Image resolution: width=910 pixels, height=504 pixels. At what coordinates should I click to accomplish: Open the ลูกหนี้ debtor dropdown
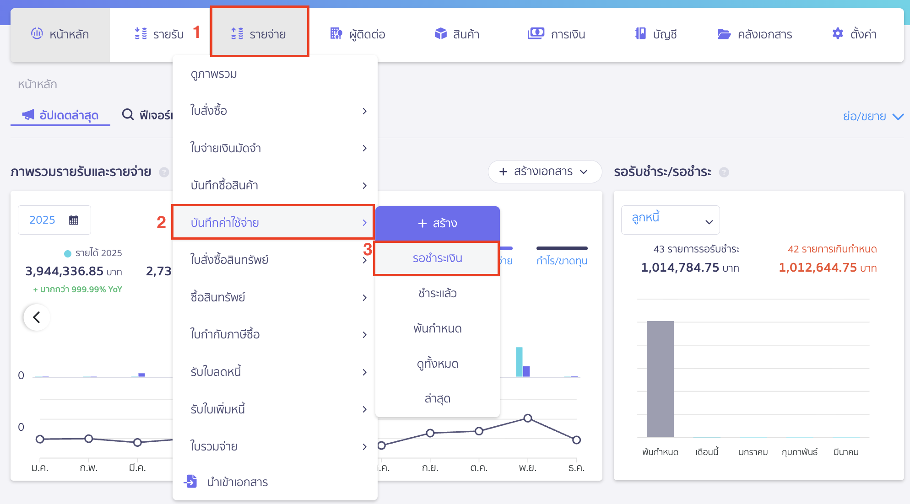pyautogui.click(x=670, y=220)
